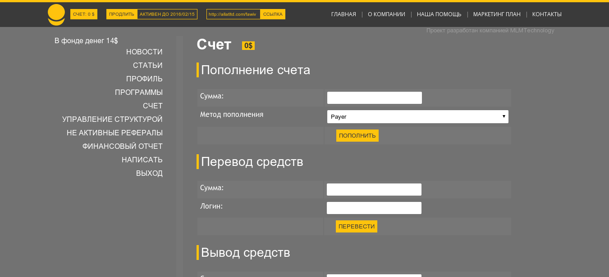Open УПРАВЛЕНИЕ СТРУКТУРОЙ sidebar link
This screenshot has height=277, width=609.
[112, 120]
